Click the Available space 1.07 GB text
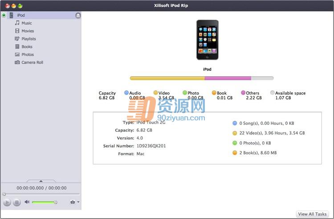334x219 pixels. 290,95
